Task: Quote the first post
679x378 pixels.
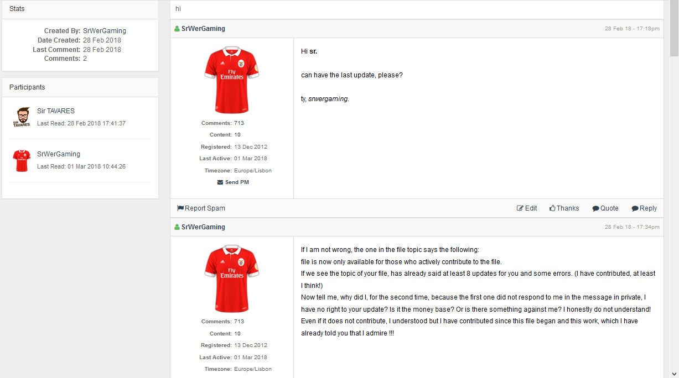Action: [605, 208]
